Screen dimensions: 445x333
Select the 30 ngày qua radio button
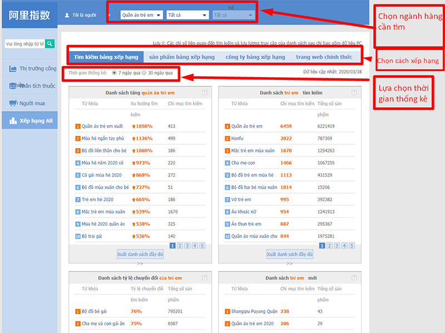coord(144,73)
